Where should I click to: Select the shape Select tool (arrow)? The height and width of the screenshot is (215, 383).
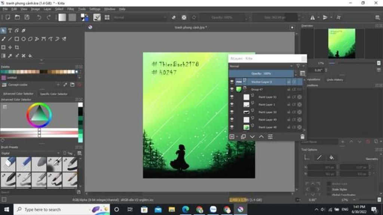pyautogui.click(x=3, y=31)
